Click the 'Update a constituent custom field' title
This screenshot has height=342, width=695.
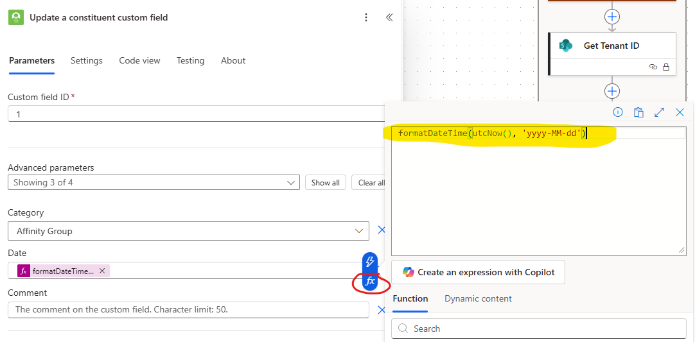pyautogui.click(x=99, y=18)
